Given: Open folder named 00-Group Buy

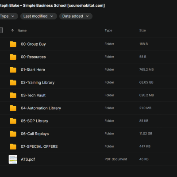Looking at the screenshot, I should coord(33,44).
